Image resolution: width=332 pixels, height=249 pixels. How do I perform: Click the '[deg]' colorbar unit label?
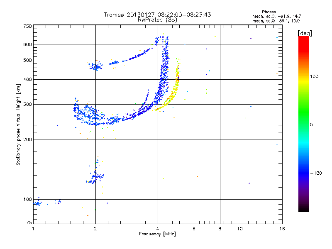point(305,33)
